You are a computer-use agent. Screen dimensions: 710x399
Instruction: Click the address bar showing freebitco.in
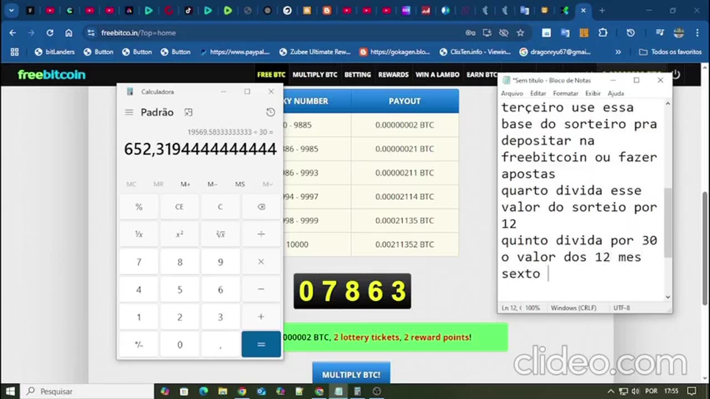coord(277,33)
